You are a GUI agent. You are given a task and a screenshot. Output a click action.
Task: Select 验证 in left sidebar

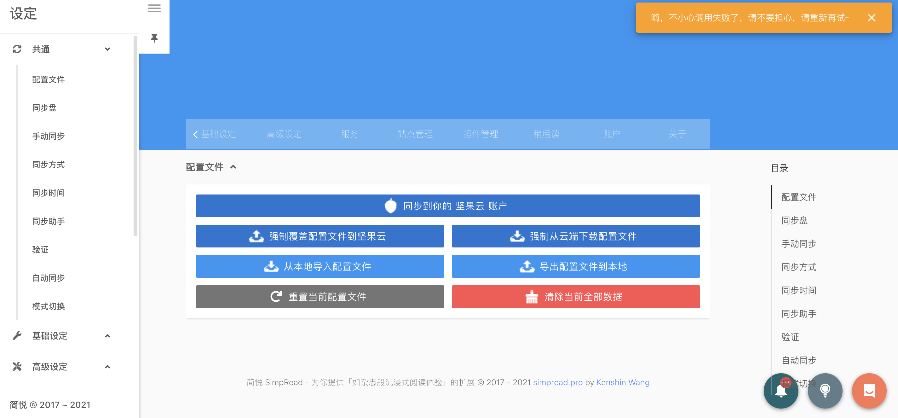[x=40, y=250]
